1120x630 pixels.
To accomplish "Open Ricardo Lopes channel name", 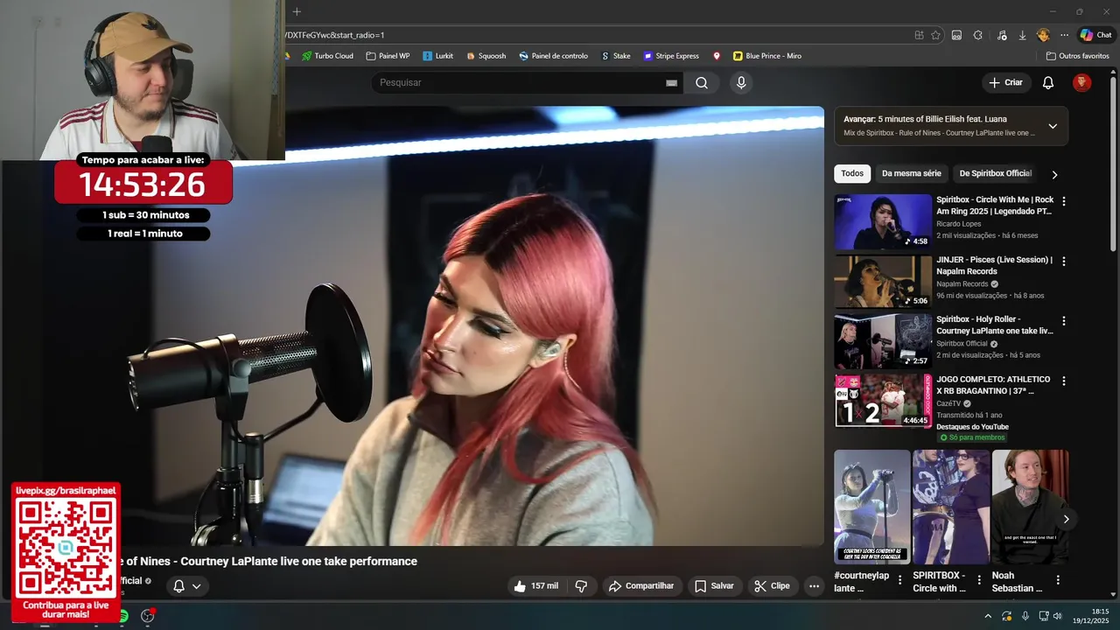I will click(x=961, y=224).
